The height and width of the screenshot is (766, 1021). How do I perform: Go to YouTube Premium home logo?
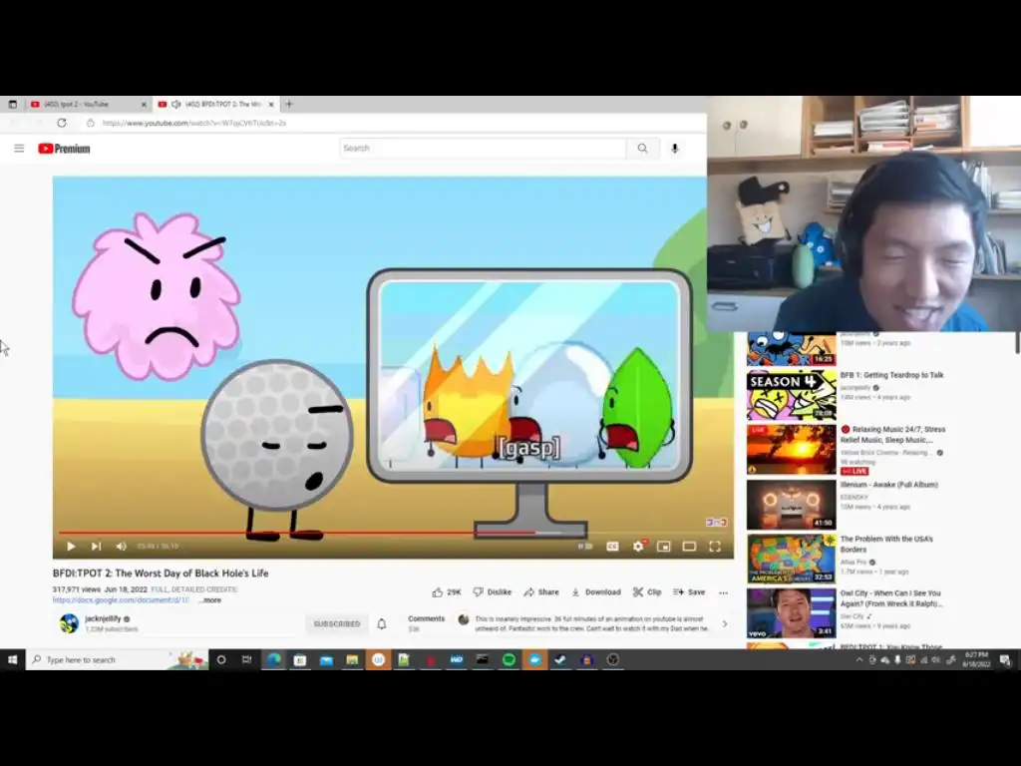pyautogui.click(x=64, y=149)
